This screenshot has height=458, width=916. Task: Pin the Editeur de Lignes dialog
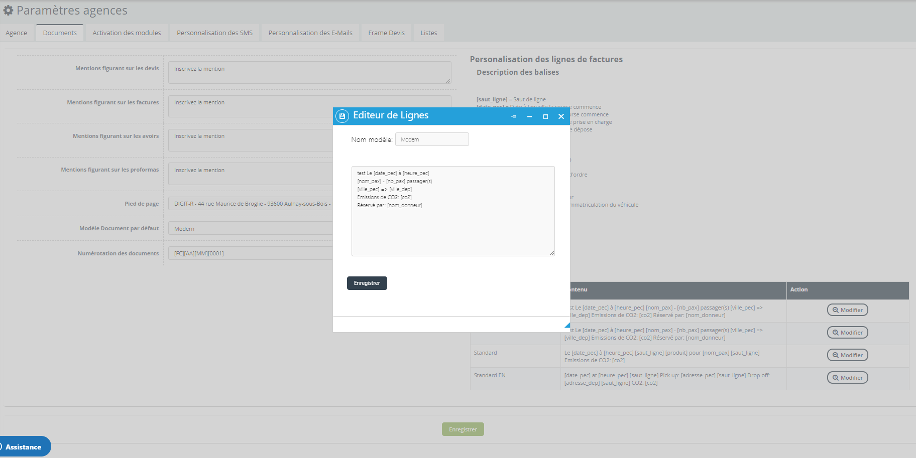coord(514,116)
